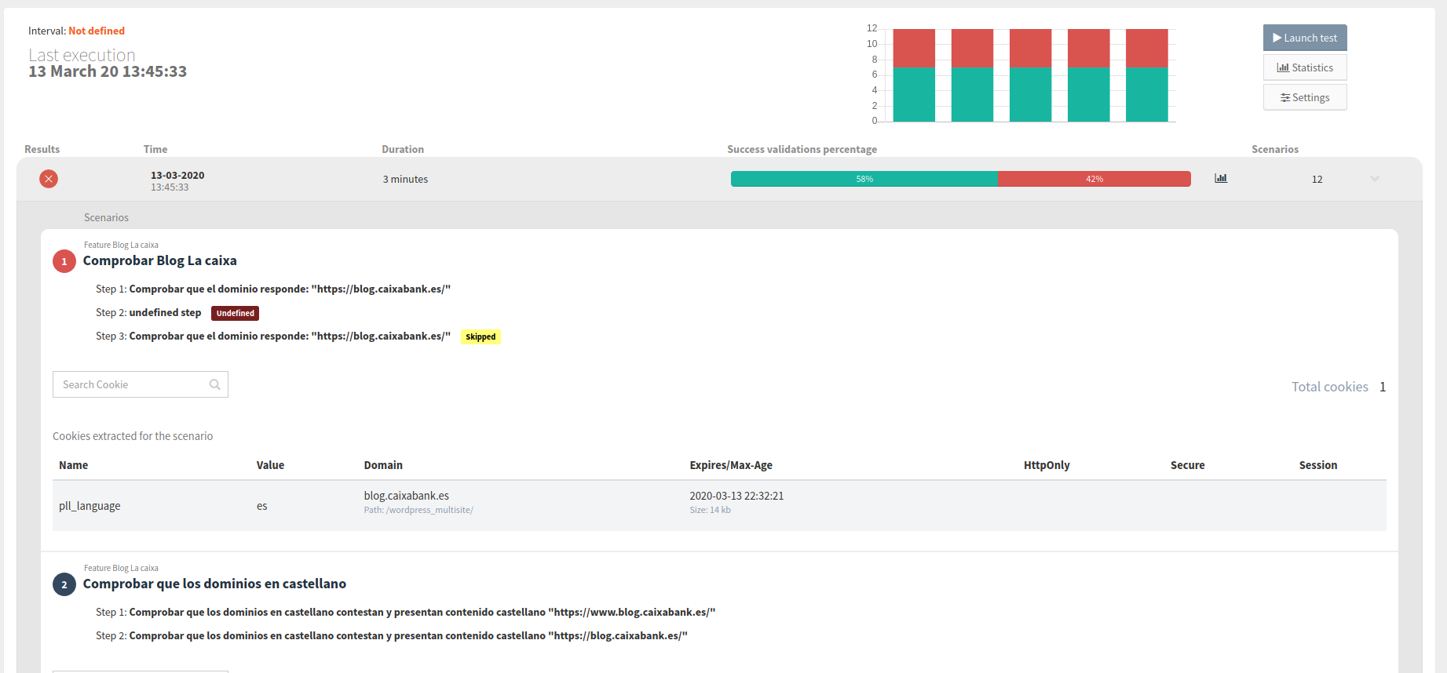Viewport: 1447px width, 673px height.
Task: Select the pll_language cookie name
Action: (x=90, y=506)
